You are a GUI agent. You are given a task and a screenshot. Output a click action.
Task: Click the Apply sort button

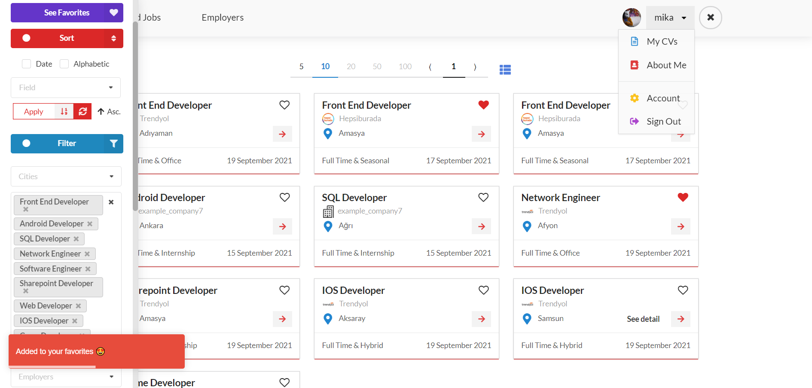tap(34, 112)
